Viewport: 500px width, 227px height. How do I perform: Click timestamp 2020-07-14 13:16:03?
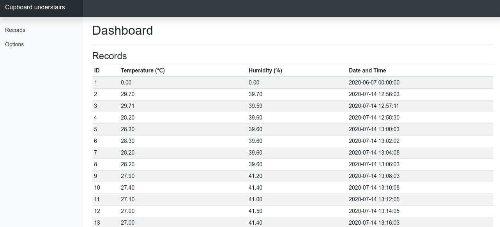tap(374, 223)
